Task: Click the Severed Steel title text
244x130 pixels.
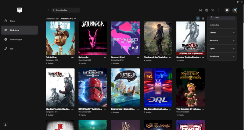Action: coord(118,57)
